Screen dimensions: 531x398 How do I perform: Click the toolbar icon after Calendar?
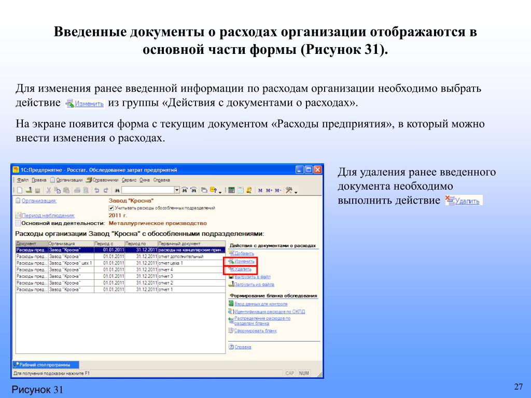point(249,190)
